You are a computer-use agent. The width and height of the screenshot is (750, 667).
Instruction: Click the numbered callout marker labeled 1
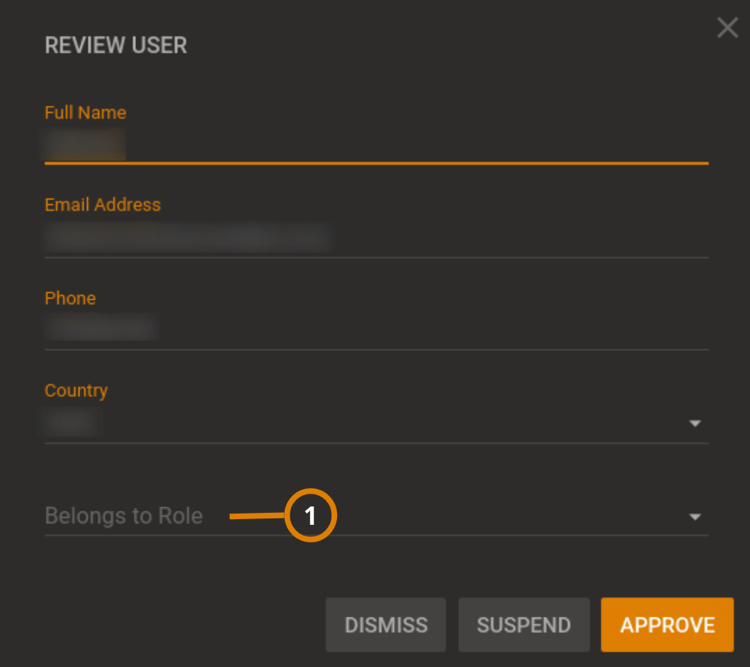click(309, 516)
